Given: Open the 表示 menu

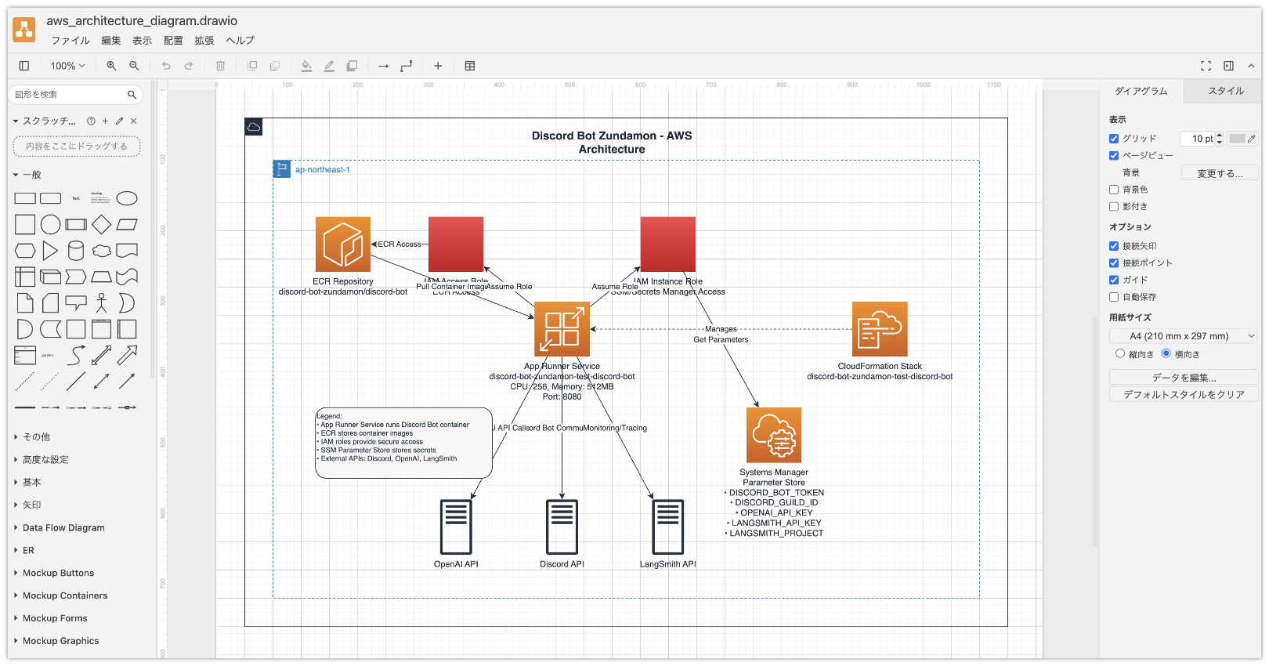Looking at the screenshot, I should [x=142, y=41].
